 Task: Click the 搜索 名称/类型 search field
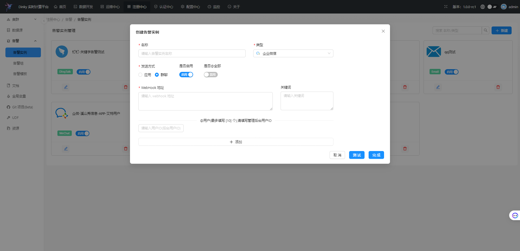(x=457, y=31)
